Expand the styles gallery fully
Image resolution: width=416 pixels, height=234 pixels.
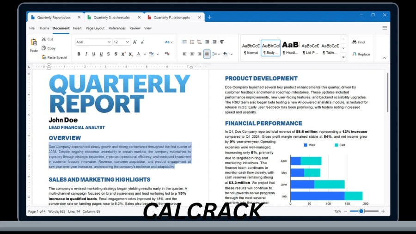[x=343, y=57]
